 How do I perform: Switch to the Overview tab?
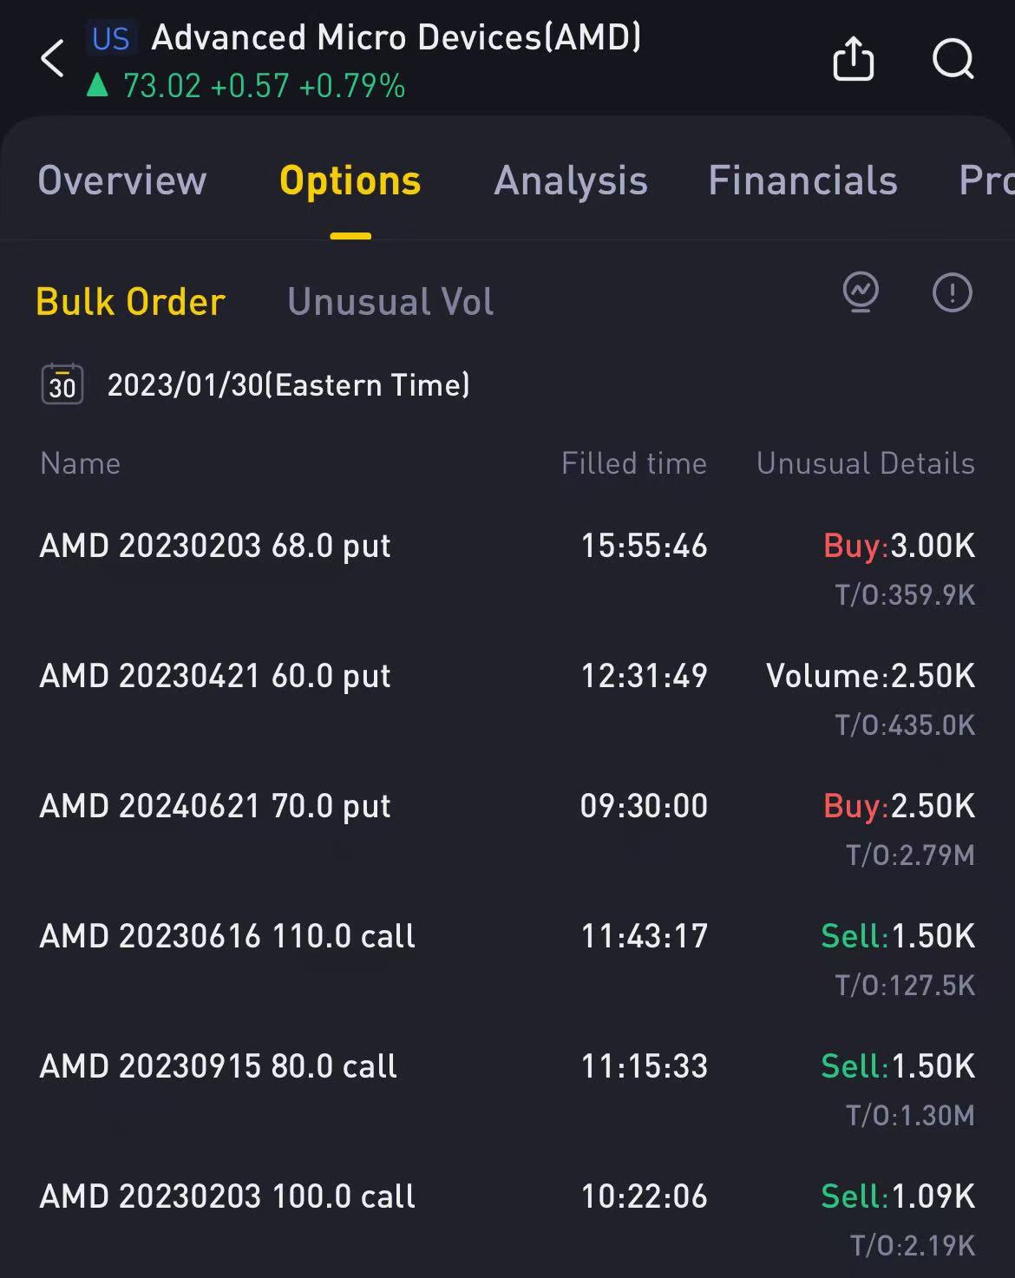pos(122,180)
